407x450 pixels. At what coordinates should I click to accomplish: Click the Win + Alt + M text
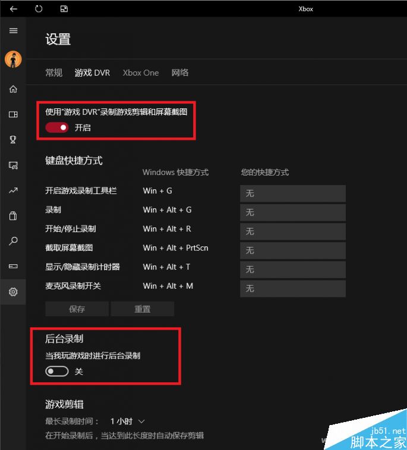coord(168,286)
